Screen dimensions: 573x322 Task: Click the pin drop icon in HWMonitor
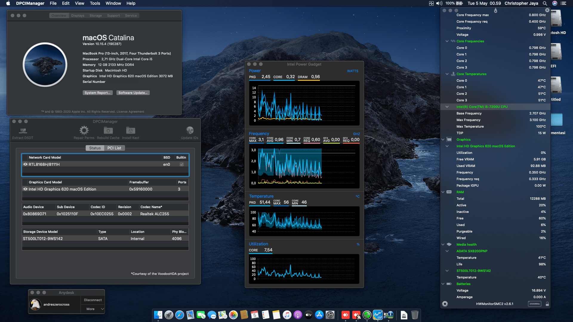(495, 10)
